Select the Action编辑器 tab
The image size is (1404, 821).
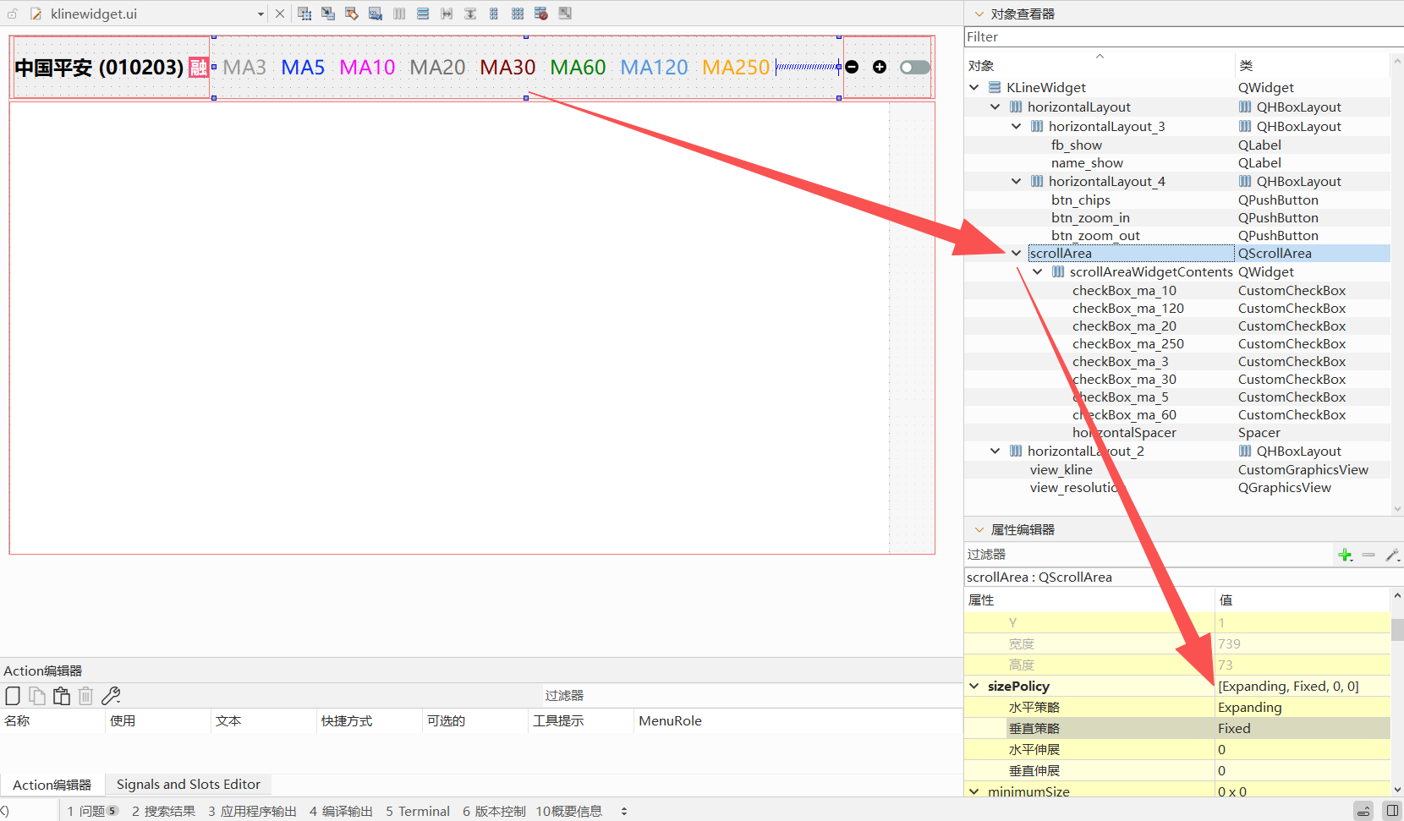(x=52, y=784)
